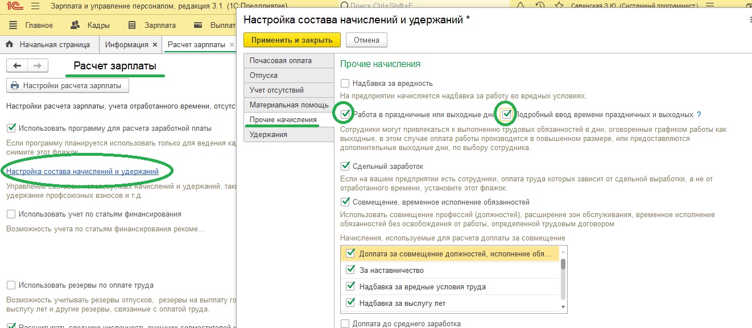
Task: Open the Кадры section
Action: (98, 25)
